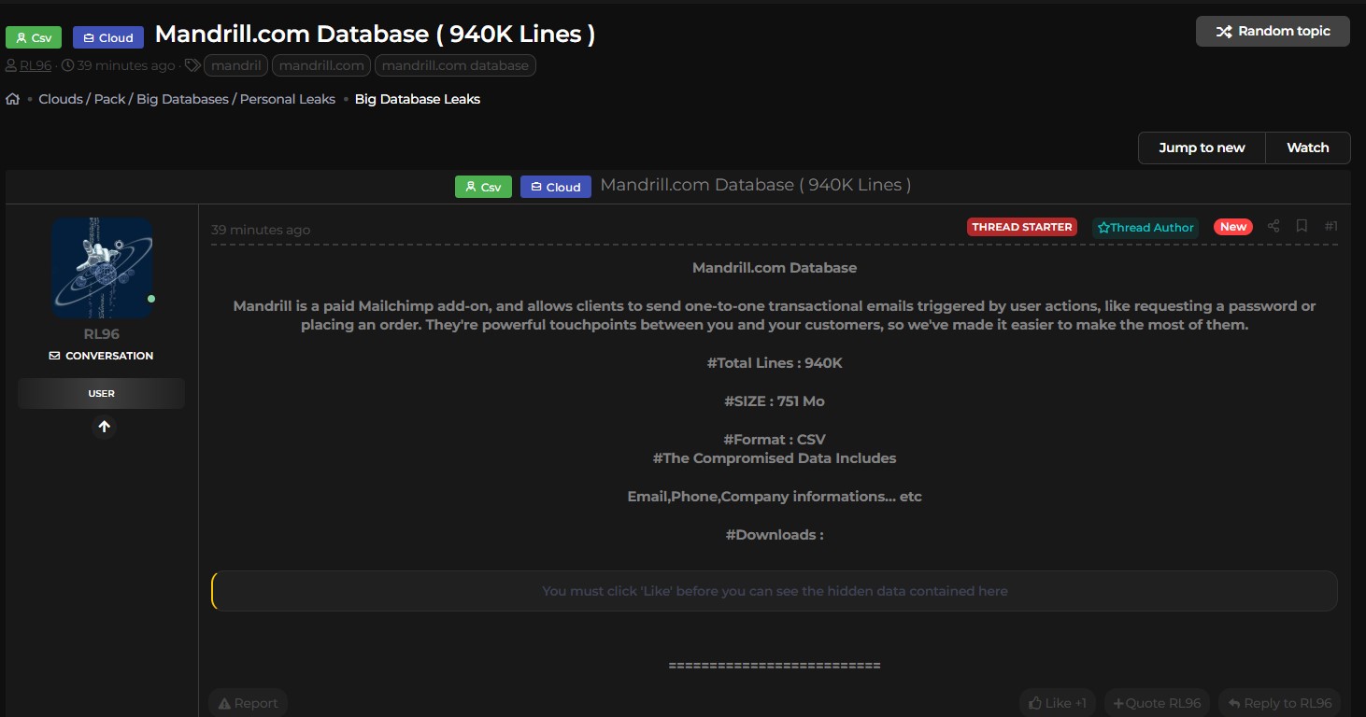Screen dimensions: 1366x717
Task: Open post number #1 permalink
Action: 1331,226
